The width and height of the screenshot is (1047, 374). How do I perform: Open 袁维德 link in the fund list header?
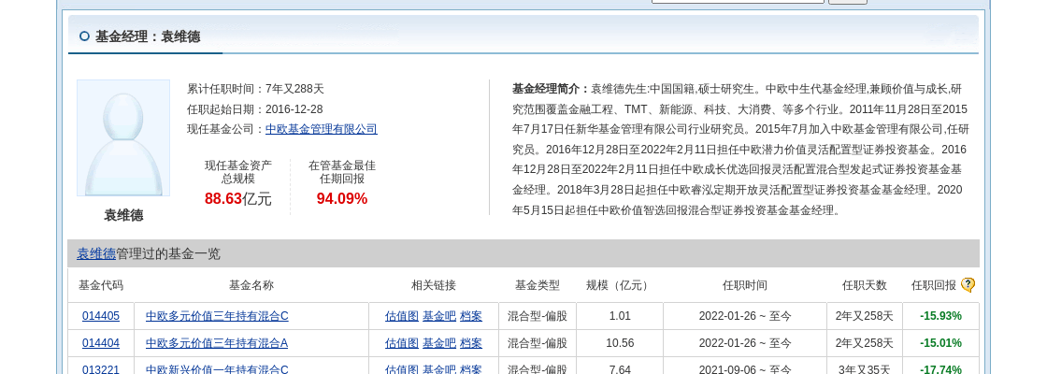[x=96, y=253]
